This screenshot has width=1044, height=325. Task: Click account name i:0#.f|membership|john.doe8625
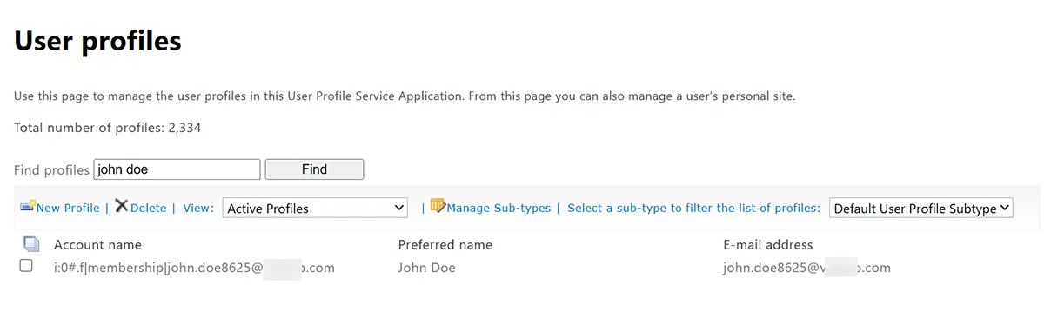click(194, 268)
